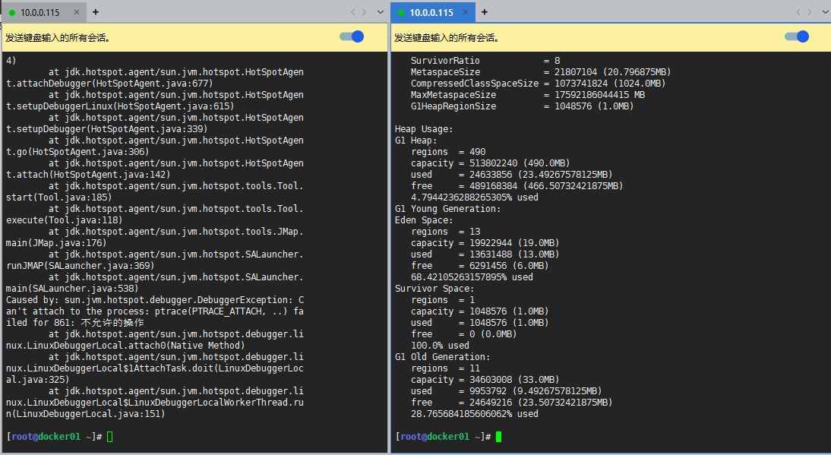Open a new tab in the right pane
Viewport: 831px width, 455px height.
(485, 12)
